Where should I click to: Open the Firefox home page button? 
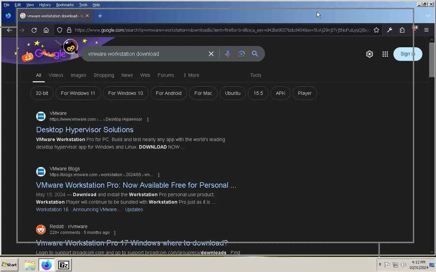(46, 30)
